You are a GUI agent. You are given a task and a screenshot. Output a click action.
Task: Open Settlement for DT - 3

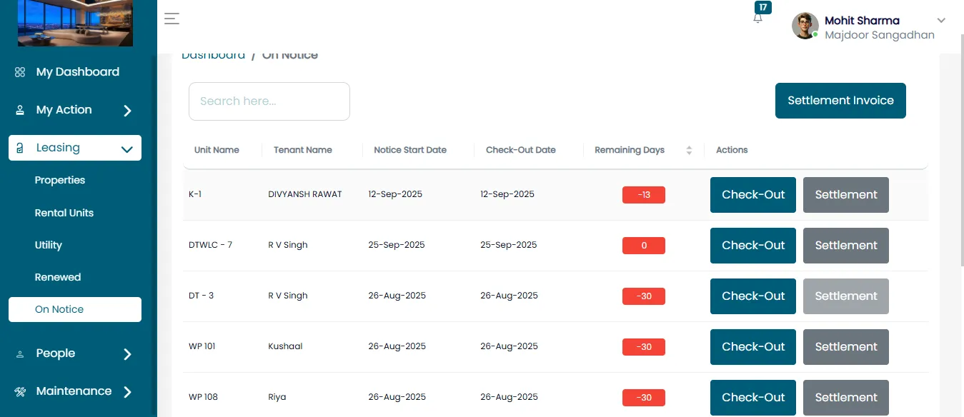coord(846,296)
